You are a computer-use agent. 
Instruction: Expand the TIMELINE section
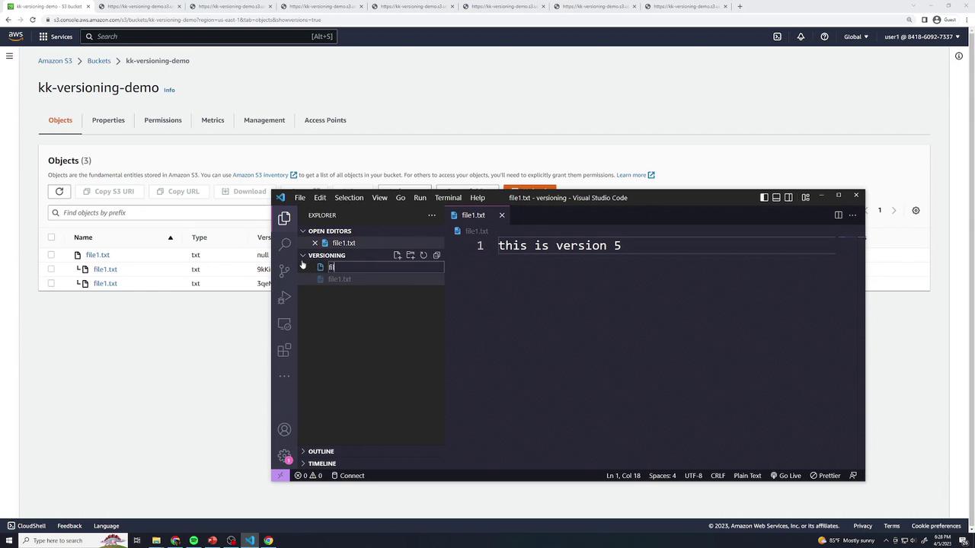pyautogui.click(x=318, y=464)
